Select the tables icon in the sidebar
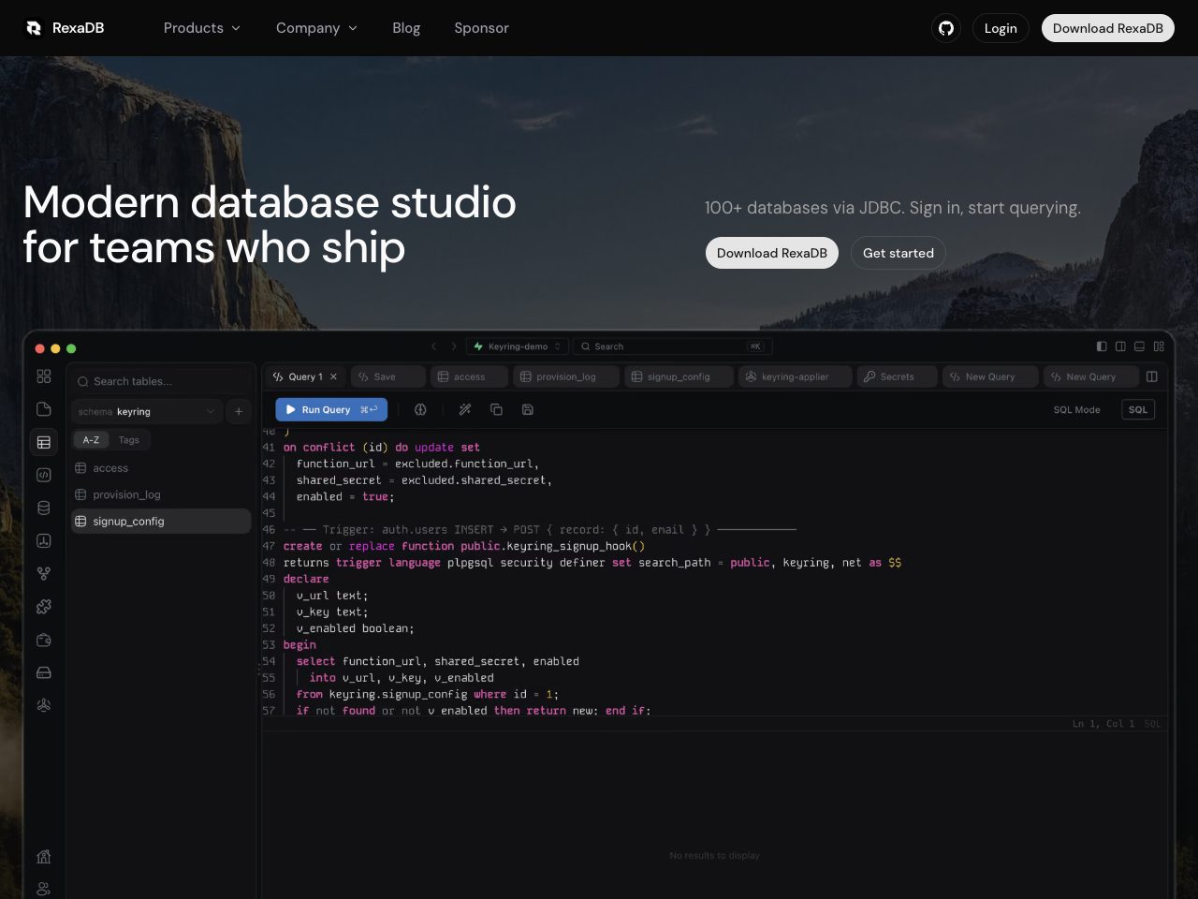 44,442
